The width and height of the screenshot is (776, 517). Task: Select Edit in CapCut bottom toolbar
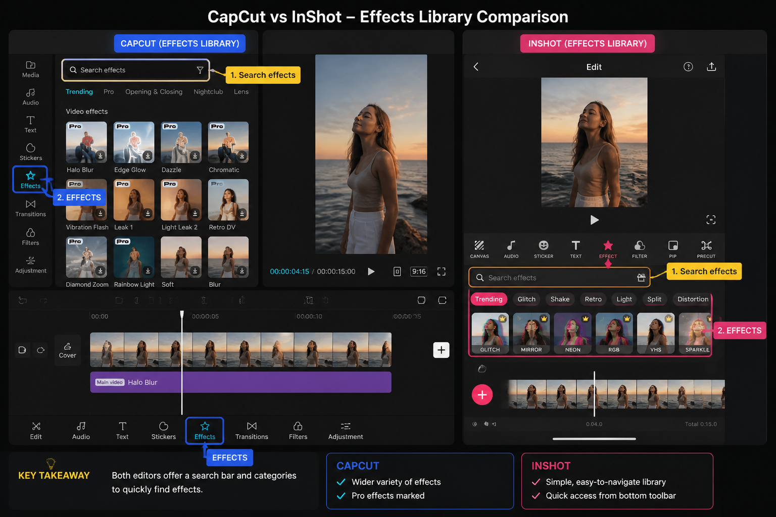[36, 431]
